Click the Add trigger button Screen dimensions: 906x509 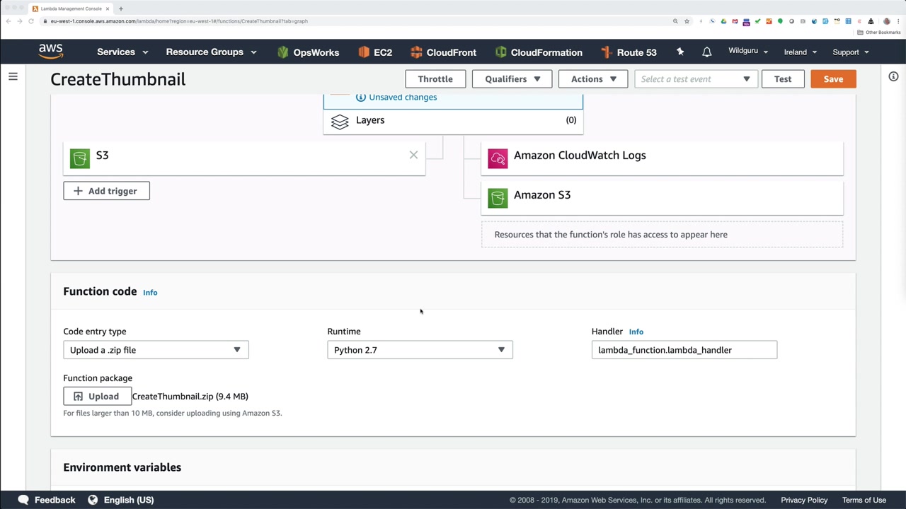[x=106, y=191]
